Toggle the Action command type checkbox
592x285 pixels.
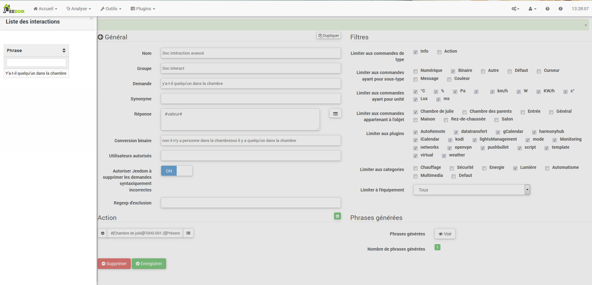(439, 52)
